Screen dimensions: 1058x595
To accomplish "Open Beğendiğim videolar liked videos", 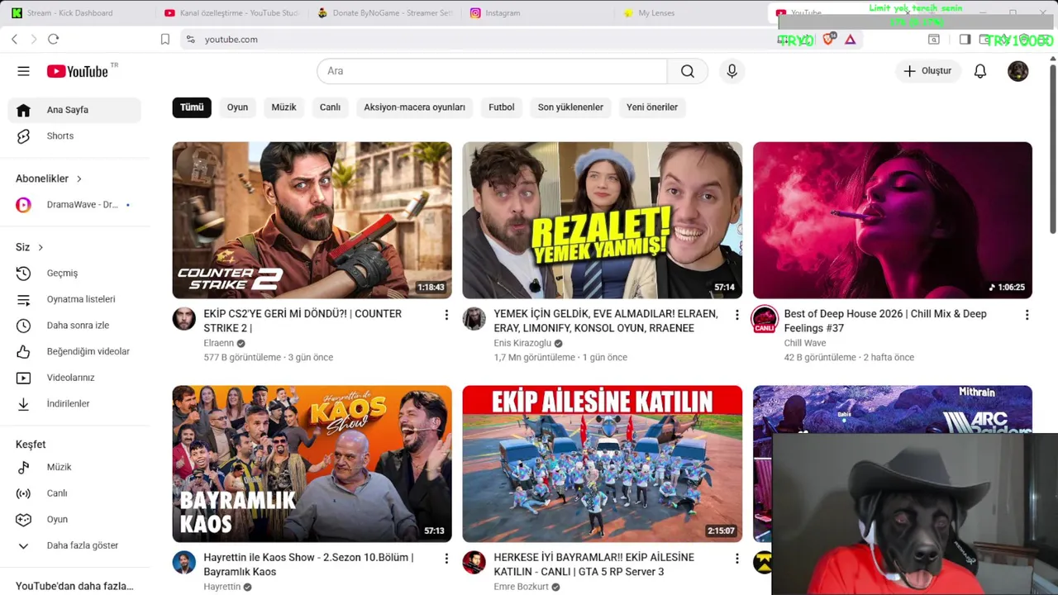I will click(74, 351).
